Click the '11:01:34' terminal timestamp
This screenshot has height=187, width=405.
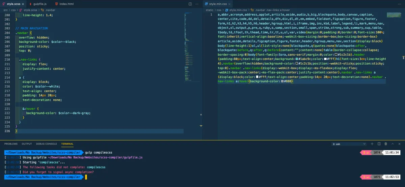pyautogui.click(x=392, y=153)
